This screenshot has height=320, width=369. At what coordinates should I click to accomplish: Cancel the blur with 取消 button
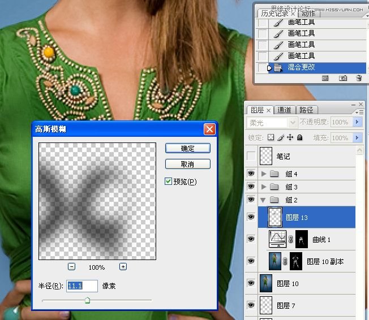pos(187,164)
